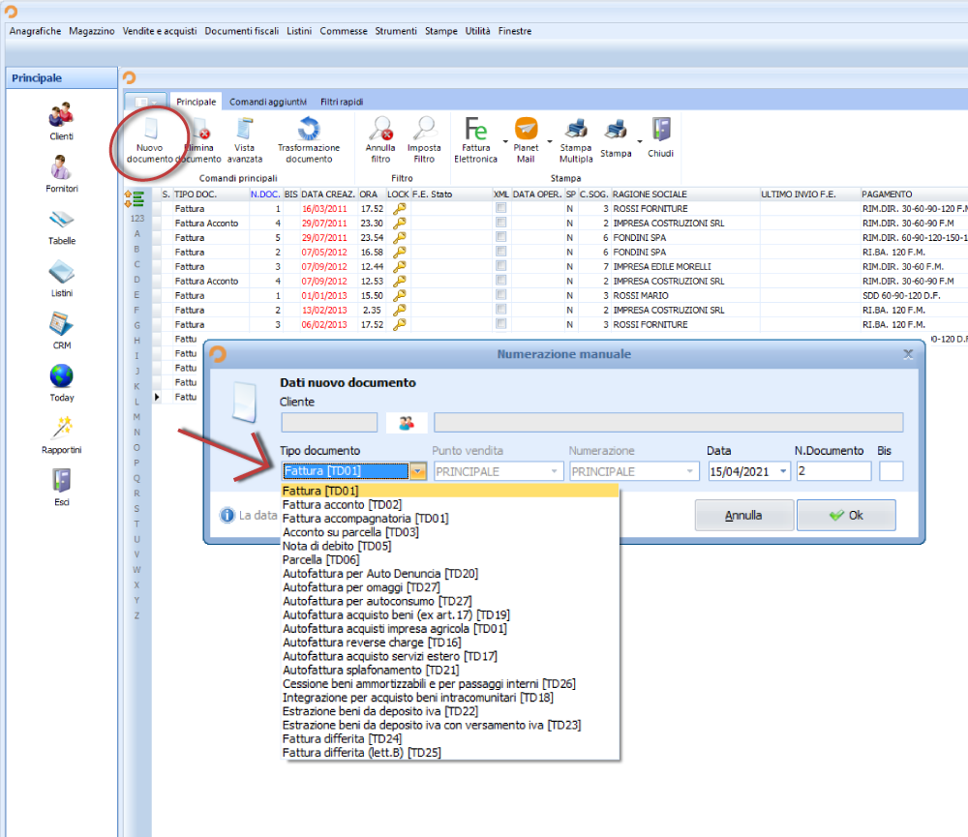Open the Punto vendita combo box
The image size is (968, 837).
(x=499, y=471)
